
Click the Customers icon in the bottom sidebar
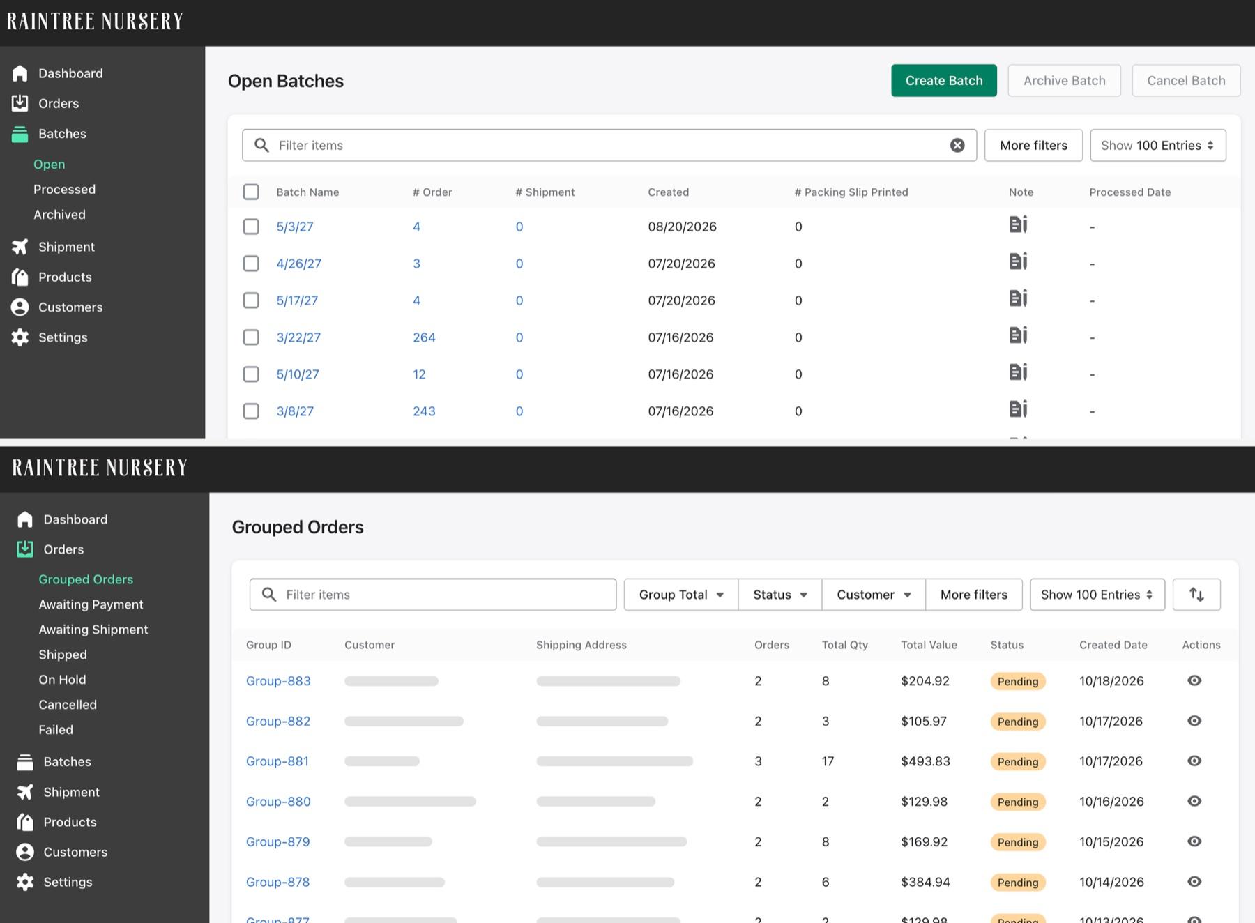click(x=25, y=852)
